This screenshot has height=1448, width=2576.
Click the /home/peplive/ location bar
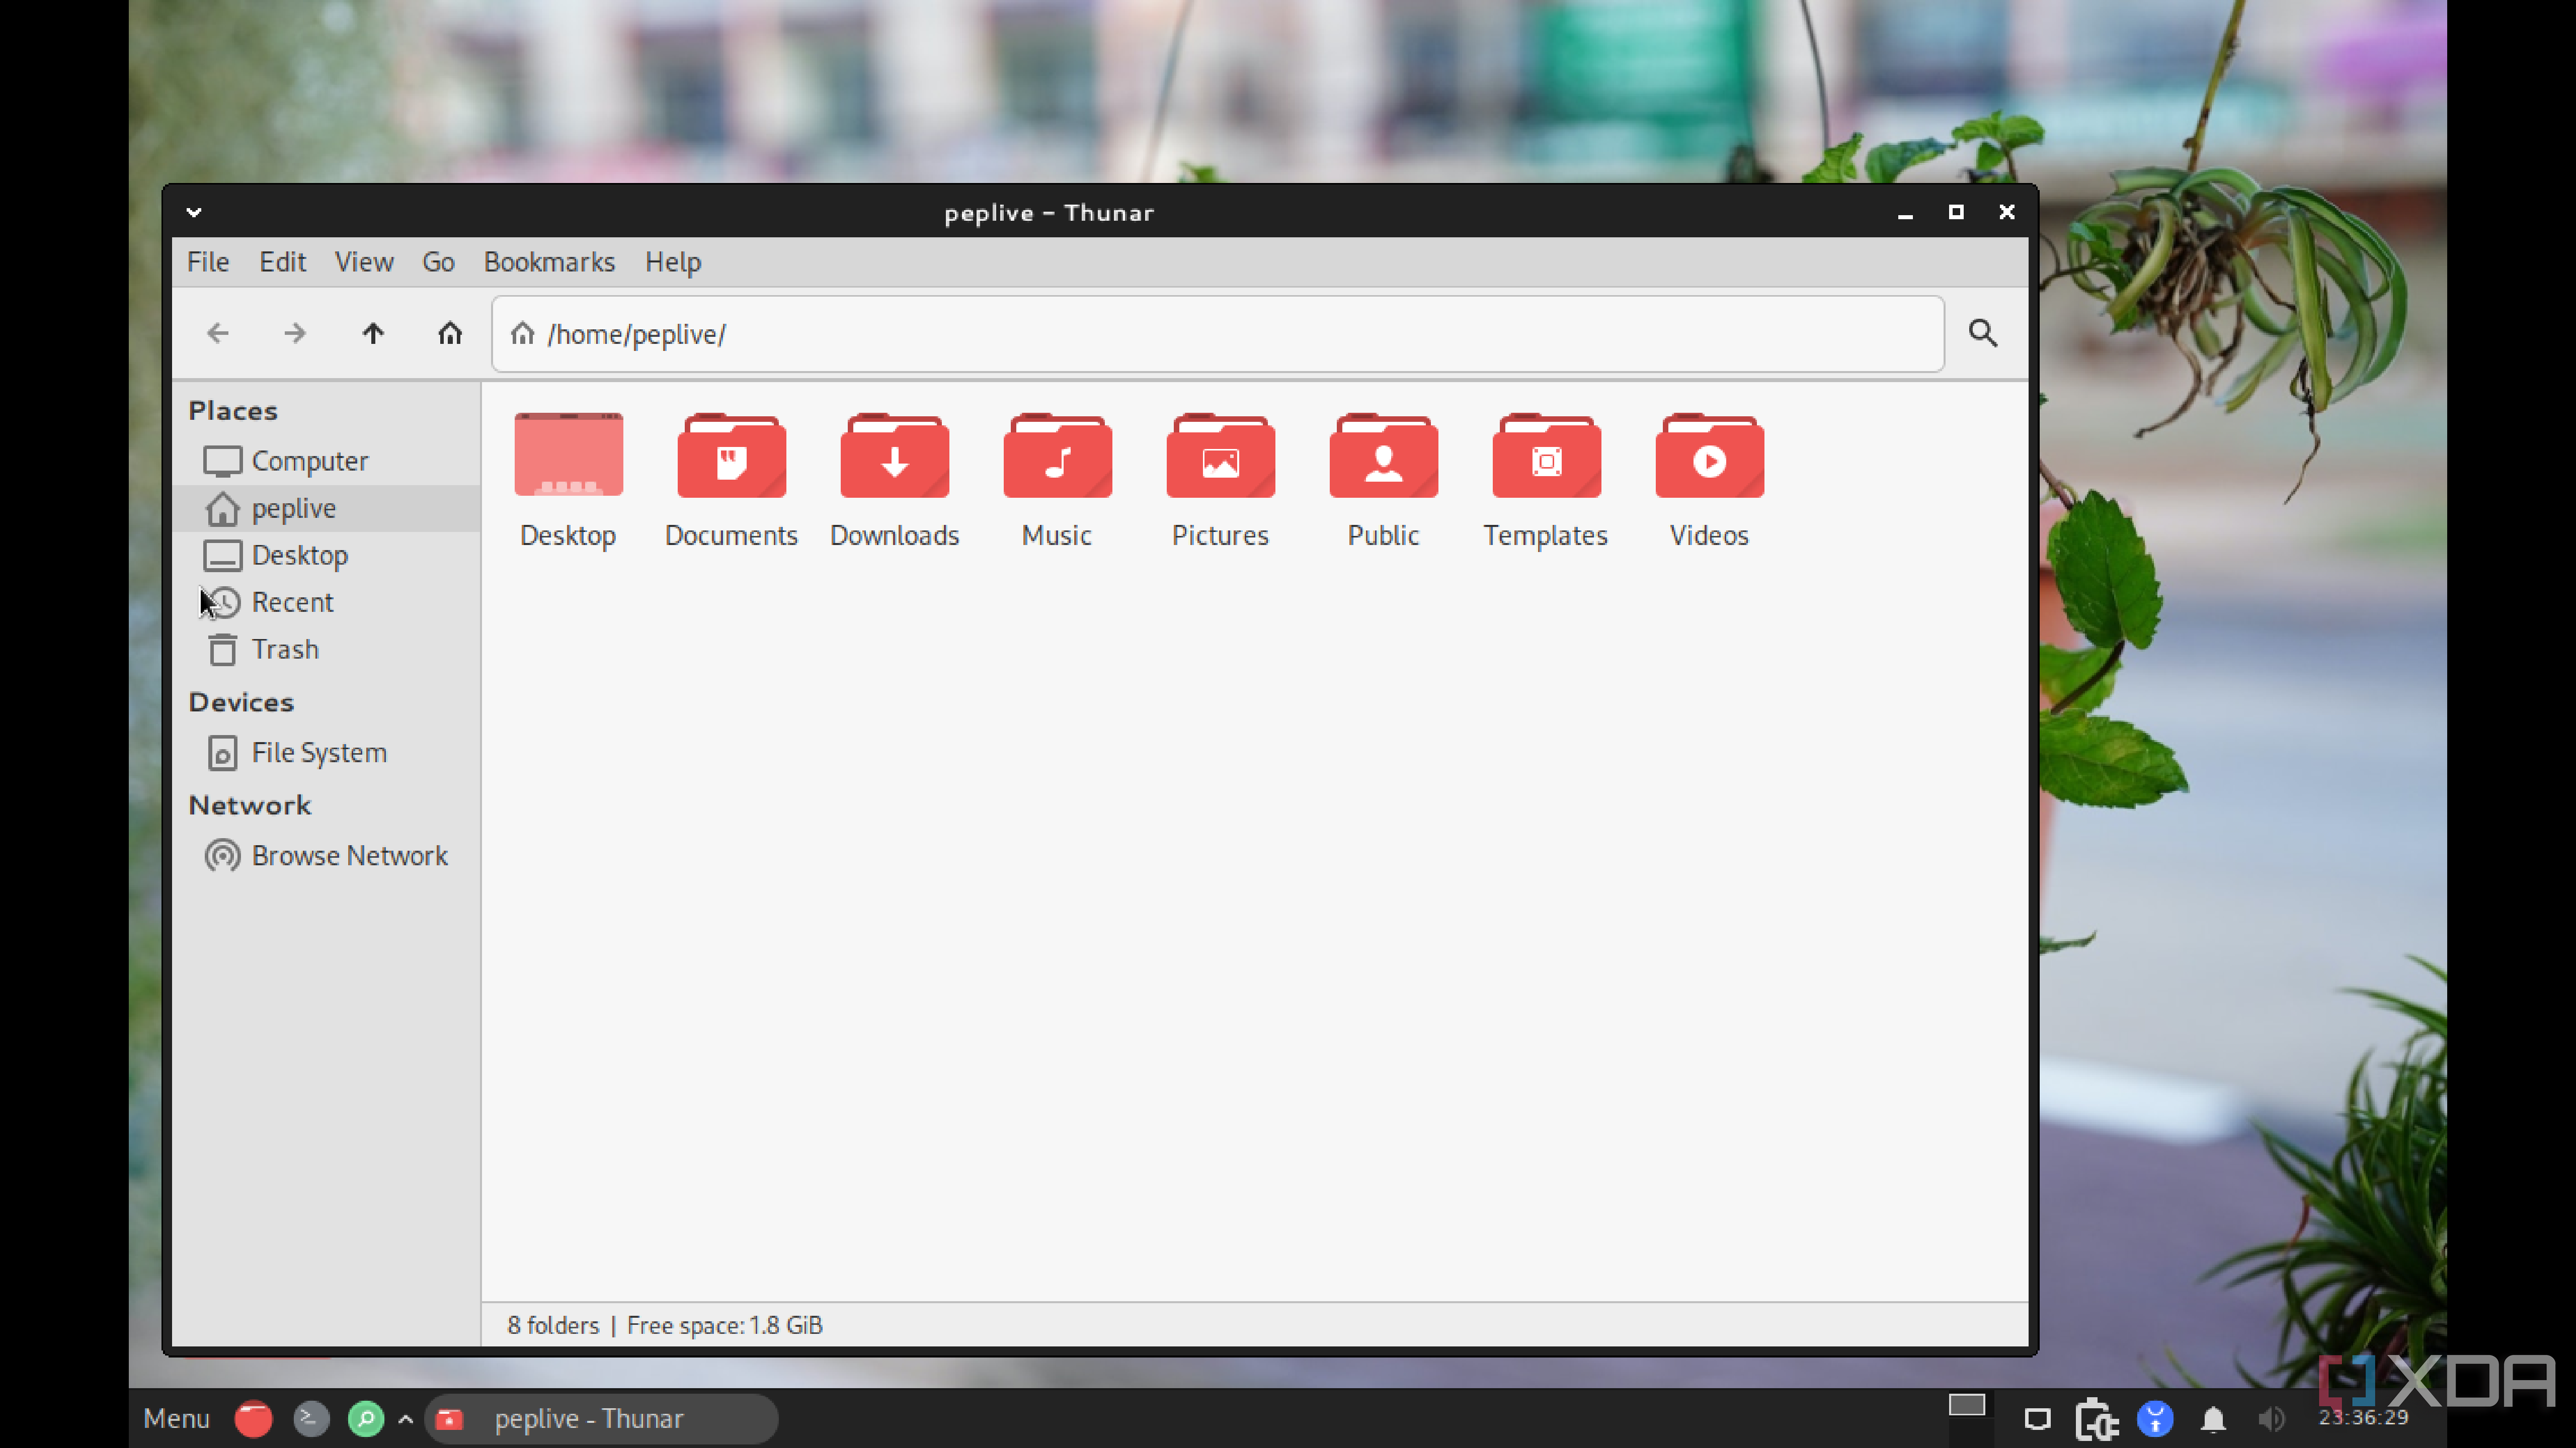coord(1217,334)
